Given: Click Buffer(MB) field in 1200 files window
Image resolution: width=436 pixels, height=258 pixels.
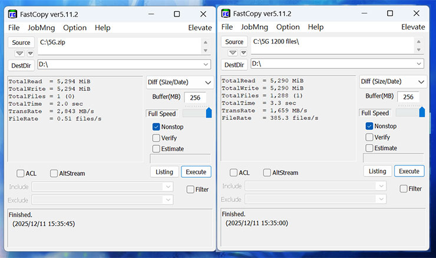Looking at the screenshot, I should [x=408, y=97].
